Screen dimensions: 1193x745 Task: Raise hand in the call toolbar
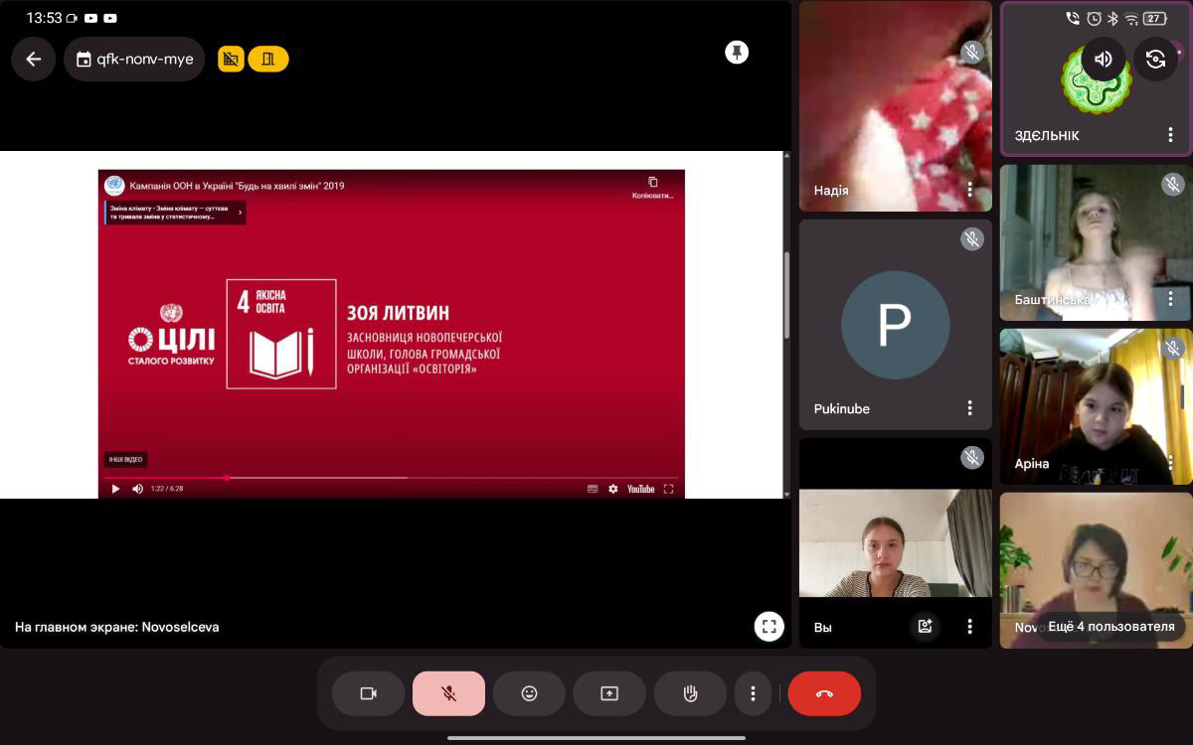coord(690,693)
